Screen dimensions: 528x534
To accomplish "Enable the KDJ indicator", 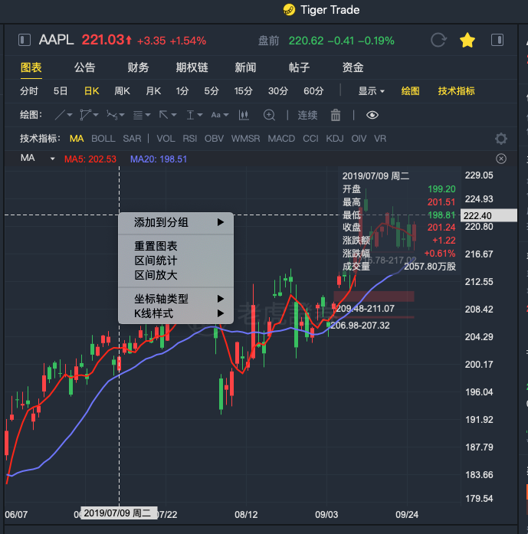I will pos(335,139).
